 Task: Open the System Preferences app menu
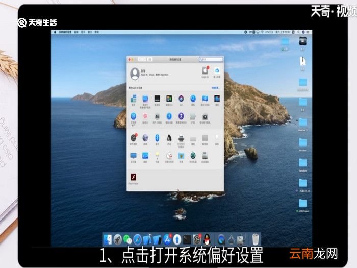pyautogui.click(x=65, y=32)
